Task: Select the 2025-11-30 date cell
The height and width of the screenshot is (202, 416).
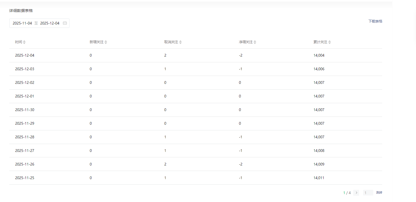Action: (25, 110)
